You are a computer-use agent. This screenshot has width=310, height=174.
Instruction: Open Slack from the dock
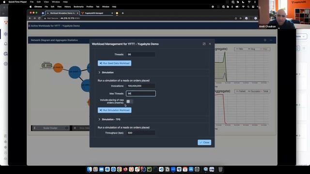pos(137,169)
